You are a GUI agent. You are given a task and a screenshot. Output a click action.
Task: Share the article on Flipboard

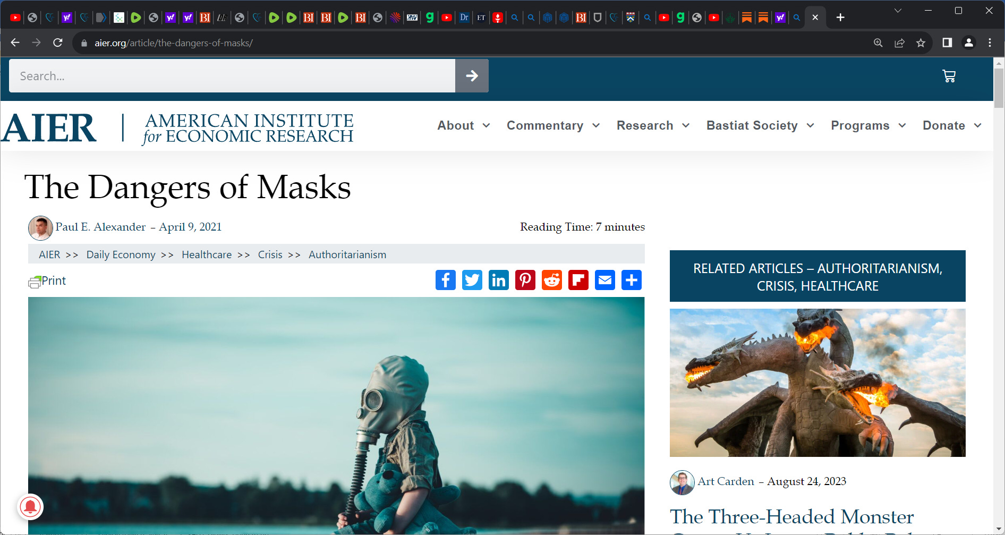pos(578,280)
